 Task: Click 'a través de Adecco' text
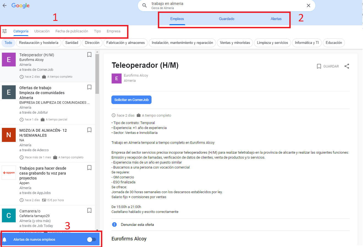tap(34, 150)
